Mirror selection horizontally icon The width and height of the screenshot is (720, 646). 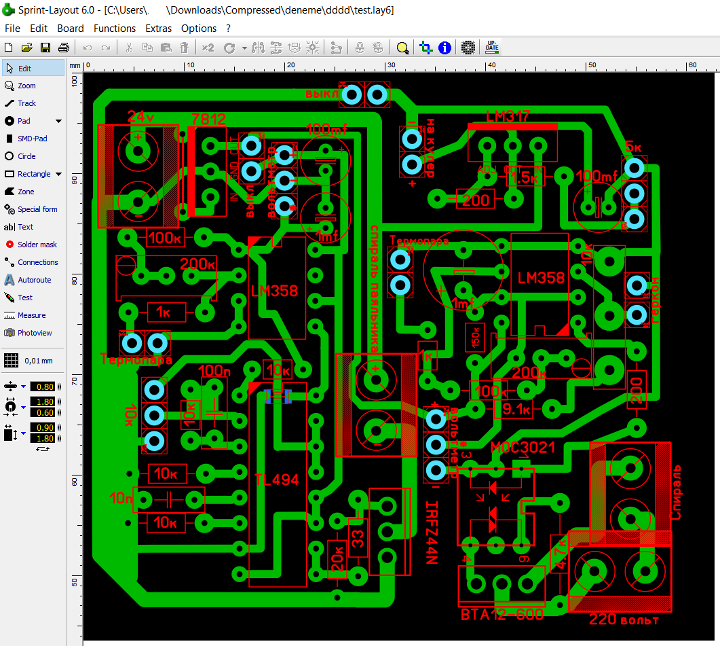(258, 48)
